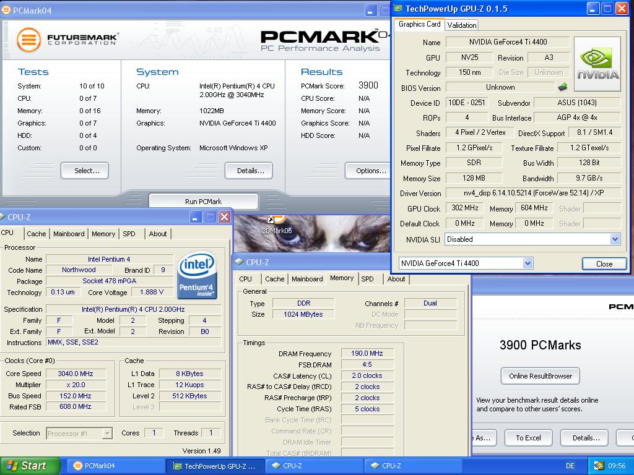The width and height of the screenshot is (634, 475).
Task: Open the SPD tab in the right CPU-Z
Action: coord(368,279)
